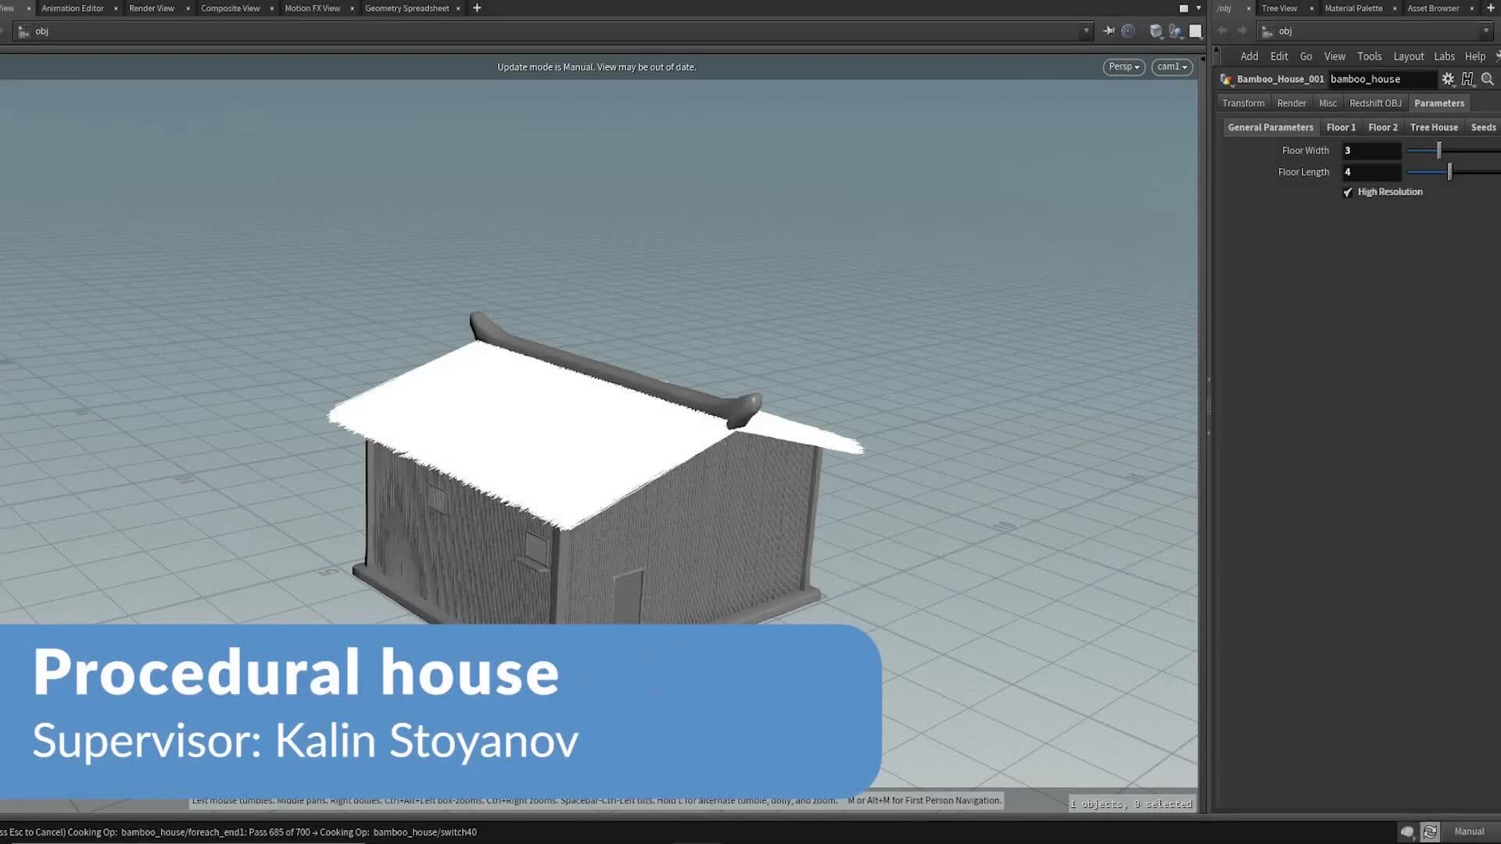The image size is (1501, 844).
Task: Open the Persp view dropdown
Action: [1123, 66]
